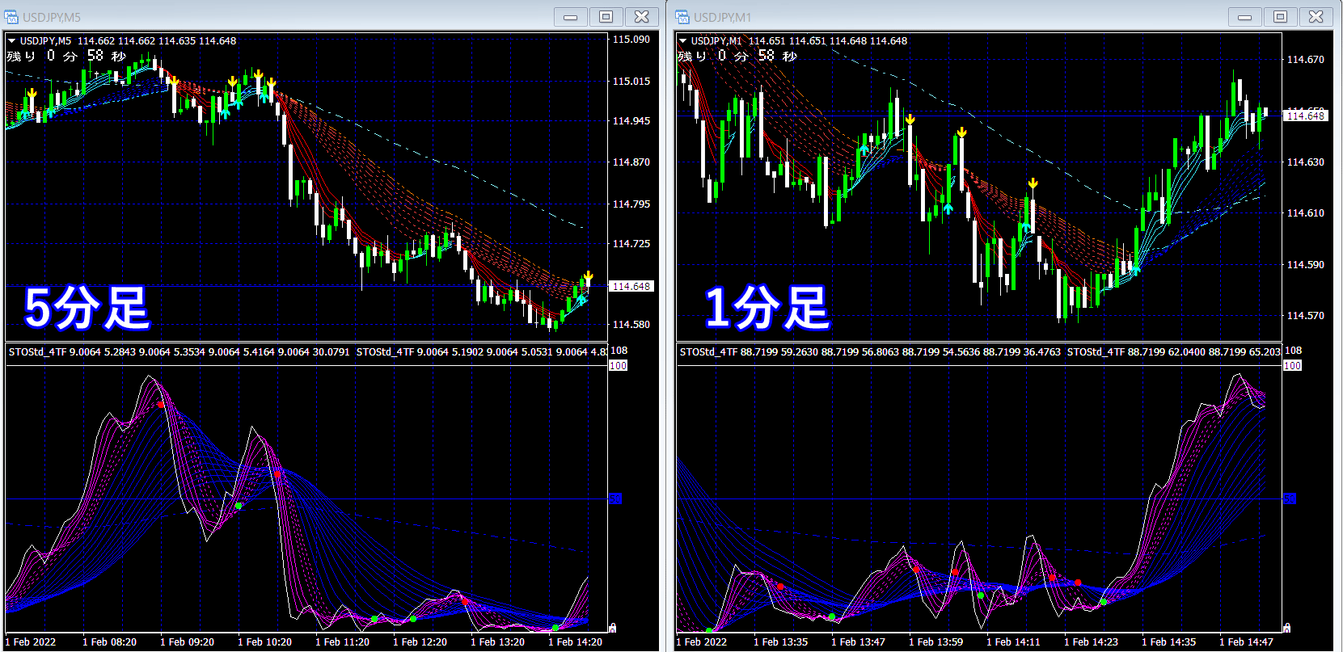Click the 114.580 price label on the M5 scale

[631, 324]
